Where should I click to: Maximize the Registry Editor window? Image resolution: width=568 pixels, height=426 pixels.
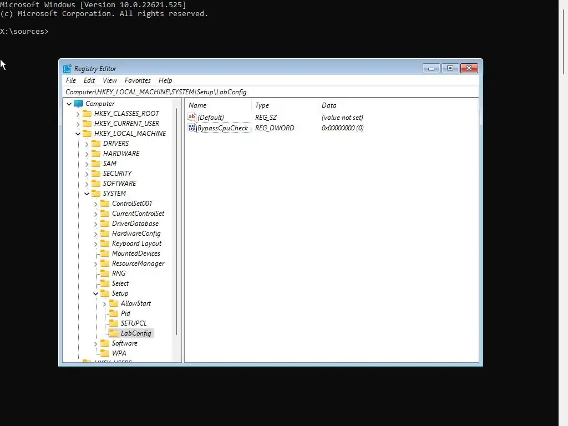point(450,68)
